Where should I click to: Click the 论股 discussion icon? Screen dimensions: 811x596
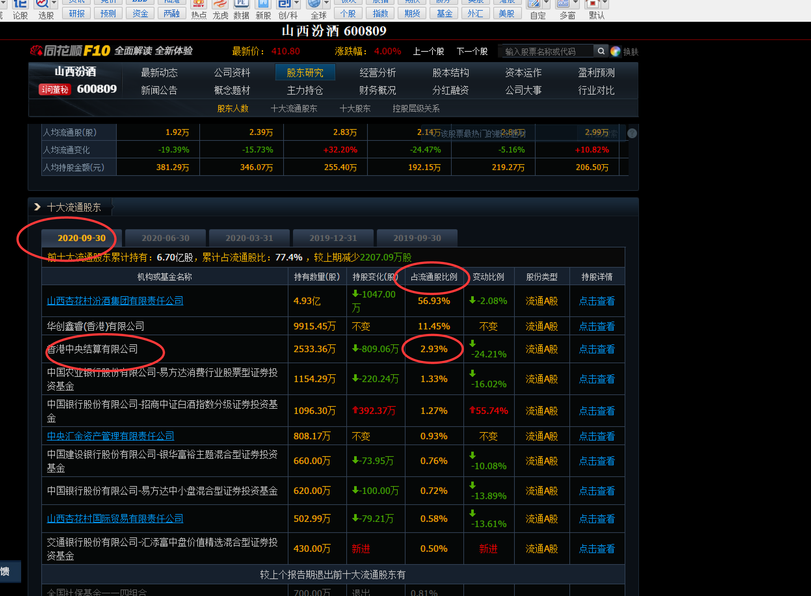20,4
